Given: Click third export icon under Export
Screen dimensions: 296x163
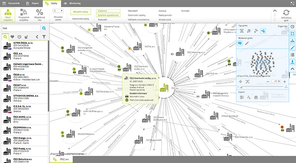Looking at the screenshot, I should click(x=256, y=97).
